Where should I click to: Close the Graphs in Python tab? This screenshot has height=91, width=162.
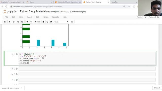click(23, 2)
